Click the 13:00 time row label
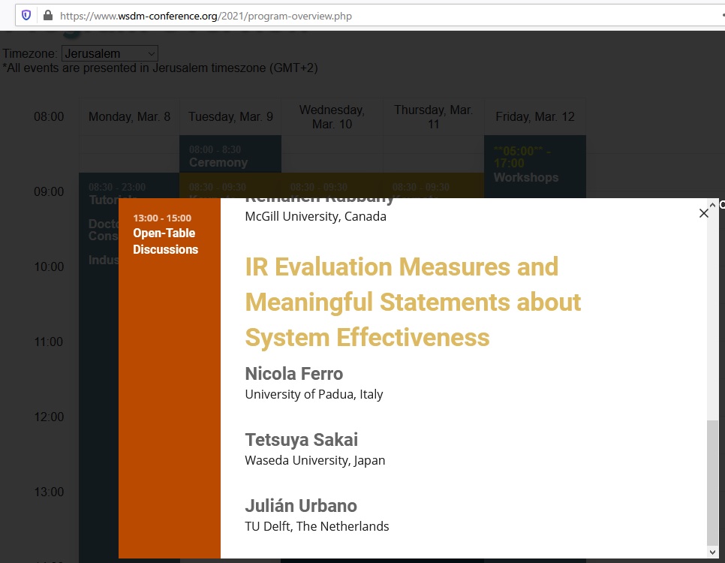Viewport: 725px width, 563px height. point(49,492)
